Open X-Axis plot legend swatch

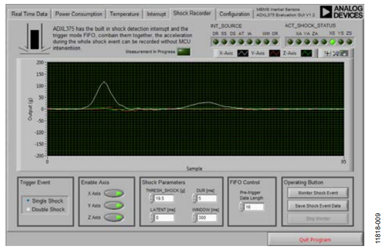pyautogui.click(x=243, y=53)
